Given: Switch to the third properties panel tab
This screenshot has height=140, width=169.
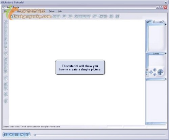Looking at the screenshot, I should 161,22.
